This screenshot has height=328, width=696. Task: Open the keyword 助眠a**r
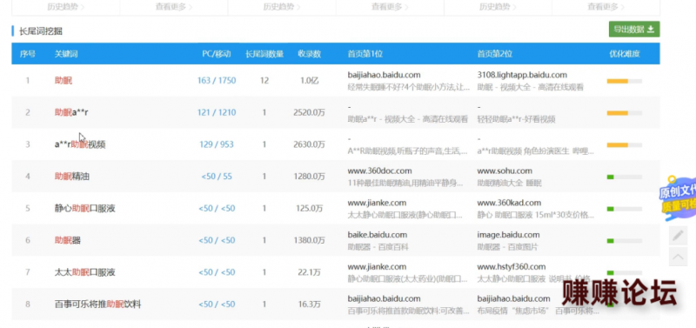click(71, 112)
